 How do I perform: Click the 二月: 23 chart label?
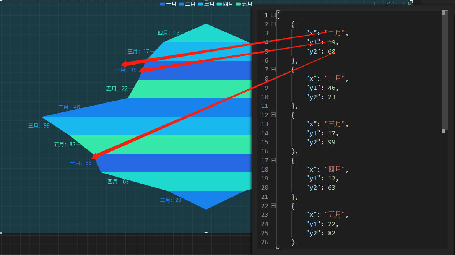click(171, 200)
